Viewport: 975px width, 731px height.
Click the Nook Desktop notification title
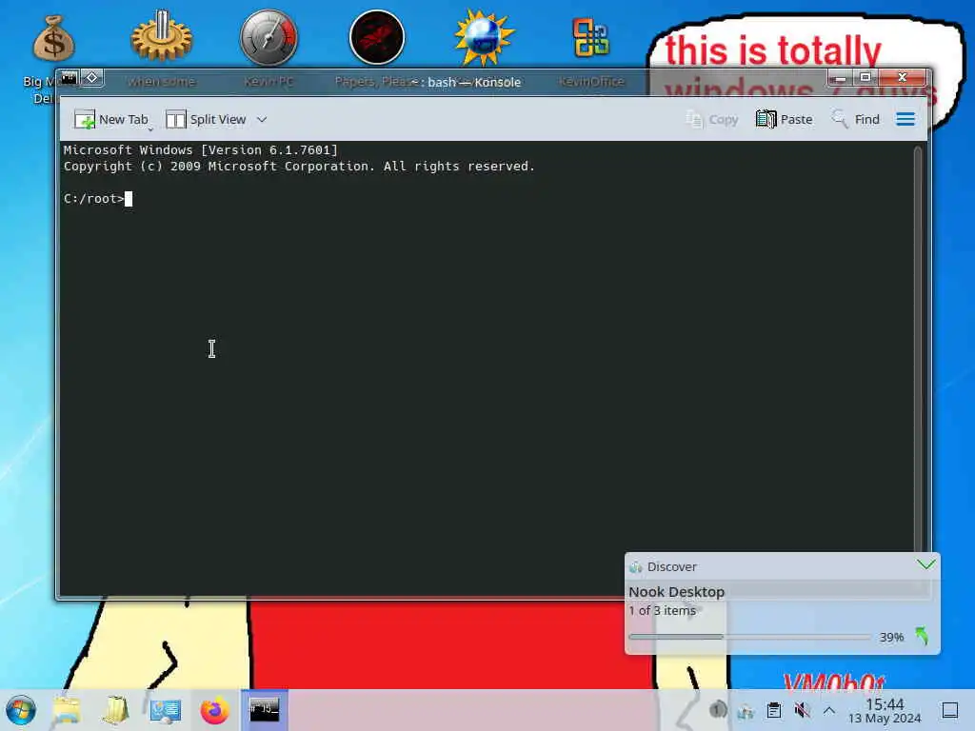677,592
